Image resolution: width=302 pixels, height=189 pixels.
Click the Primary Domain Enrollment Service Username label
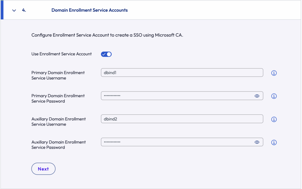(x=58, y=75)
